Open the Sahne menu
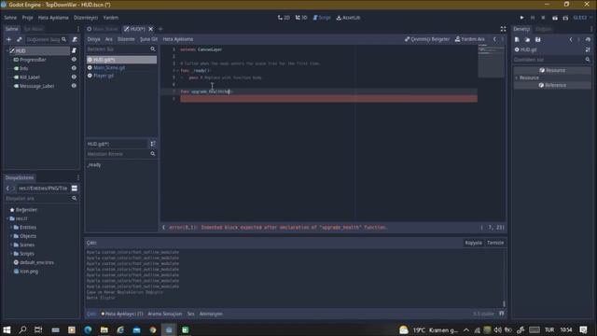 click(10, 18)
